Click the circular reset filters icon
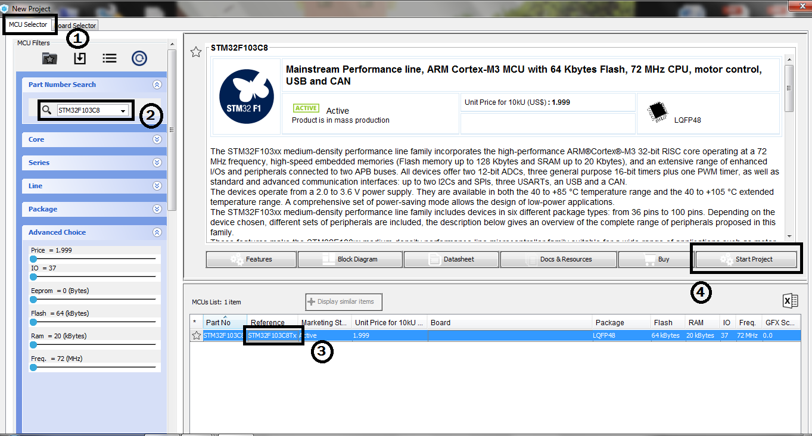Screen dimensions: 812x436 (x=139, y=58)
